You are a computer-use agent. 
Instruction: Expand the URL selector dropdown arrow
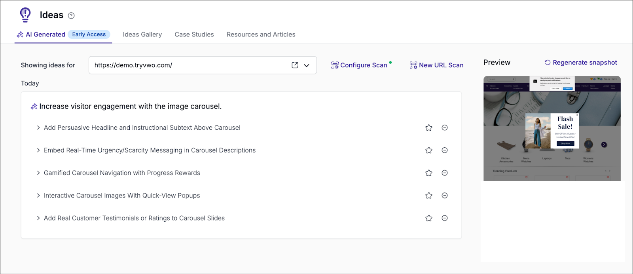[307, 65]
